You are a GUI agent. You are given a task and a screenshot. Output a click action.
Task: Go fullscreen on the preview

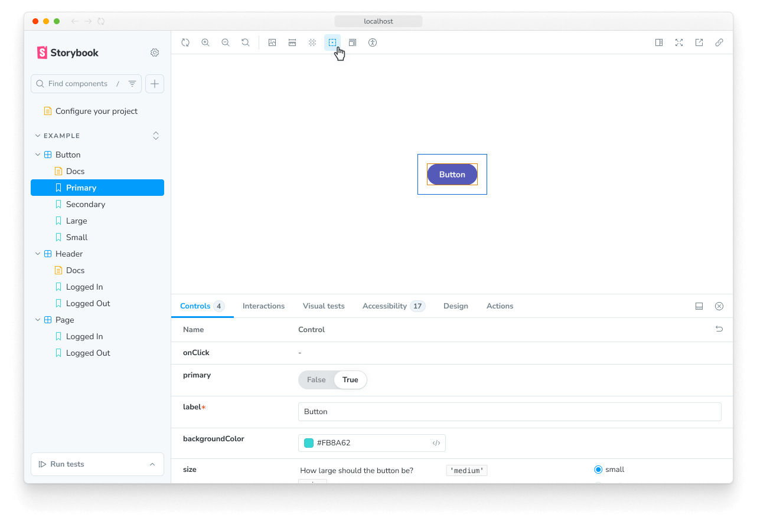coord(679,42)
